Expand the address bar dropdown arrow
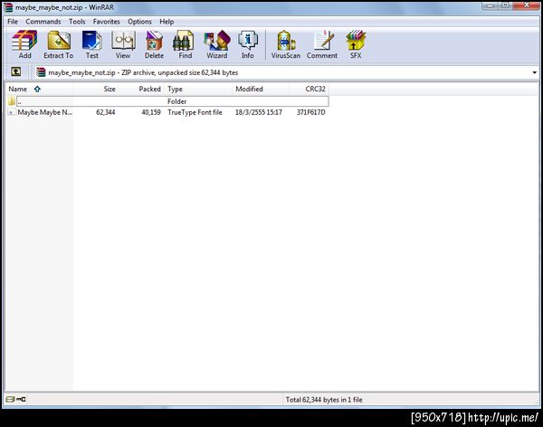 [x=534, y=72]
